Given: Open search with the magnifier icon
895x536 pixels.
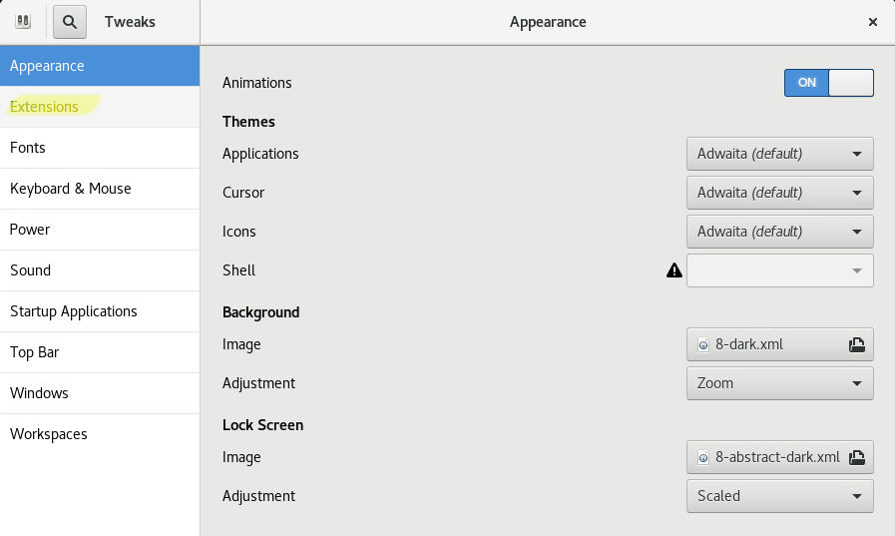Looking at the screenshot, I should pos(70,22).
